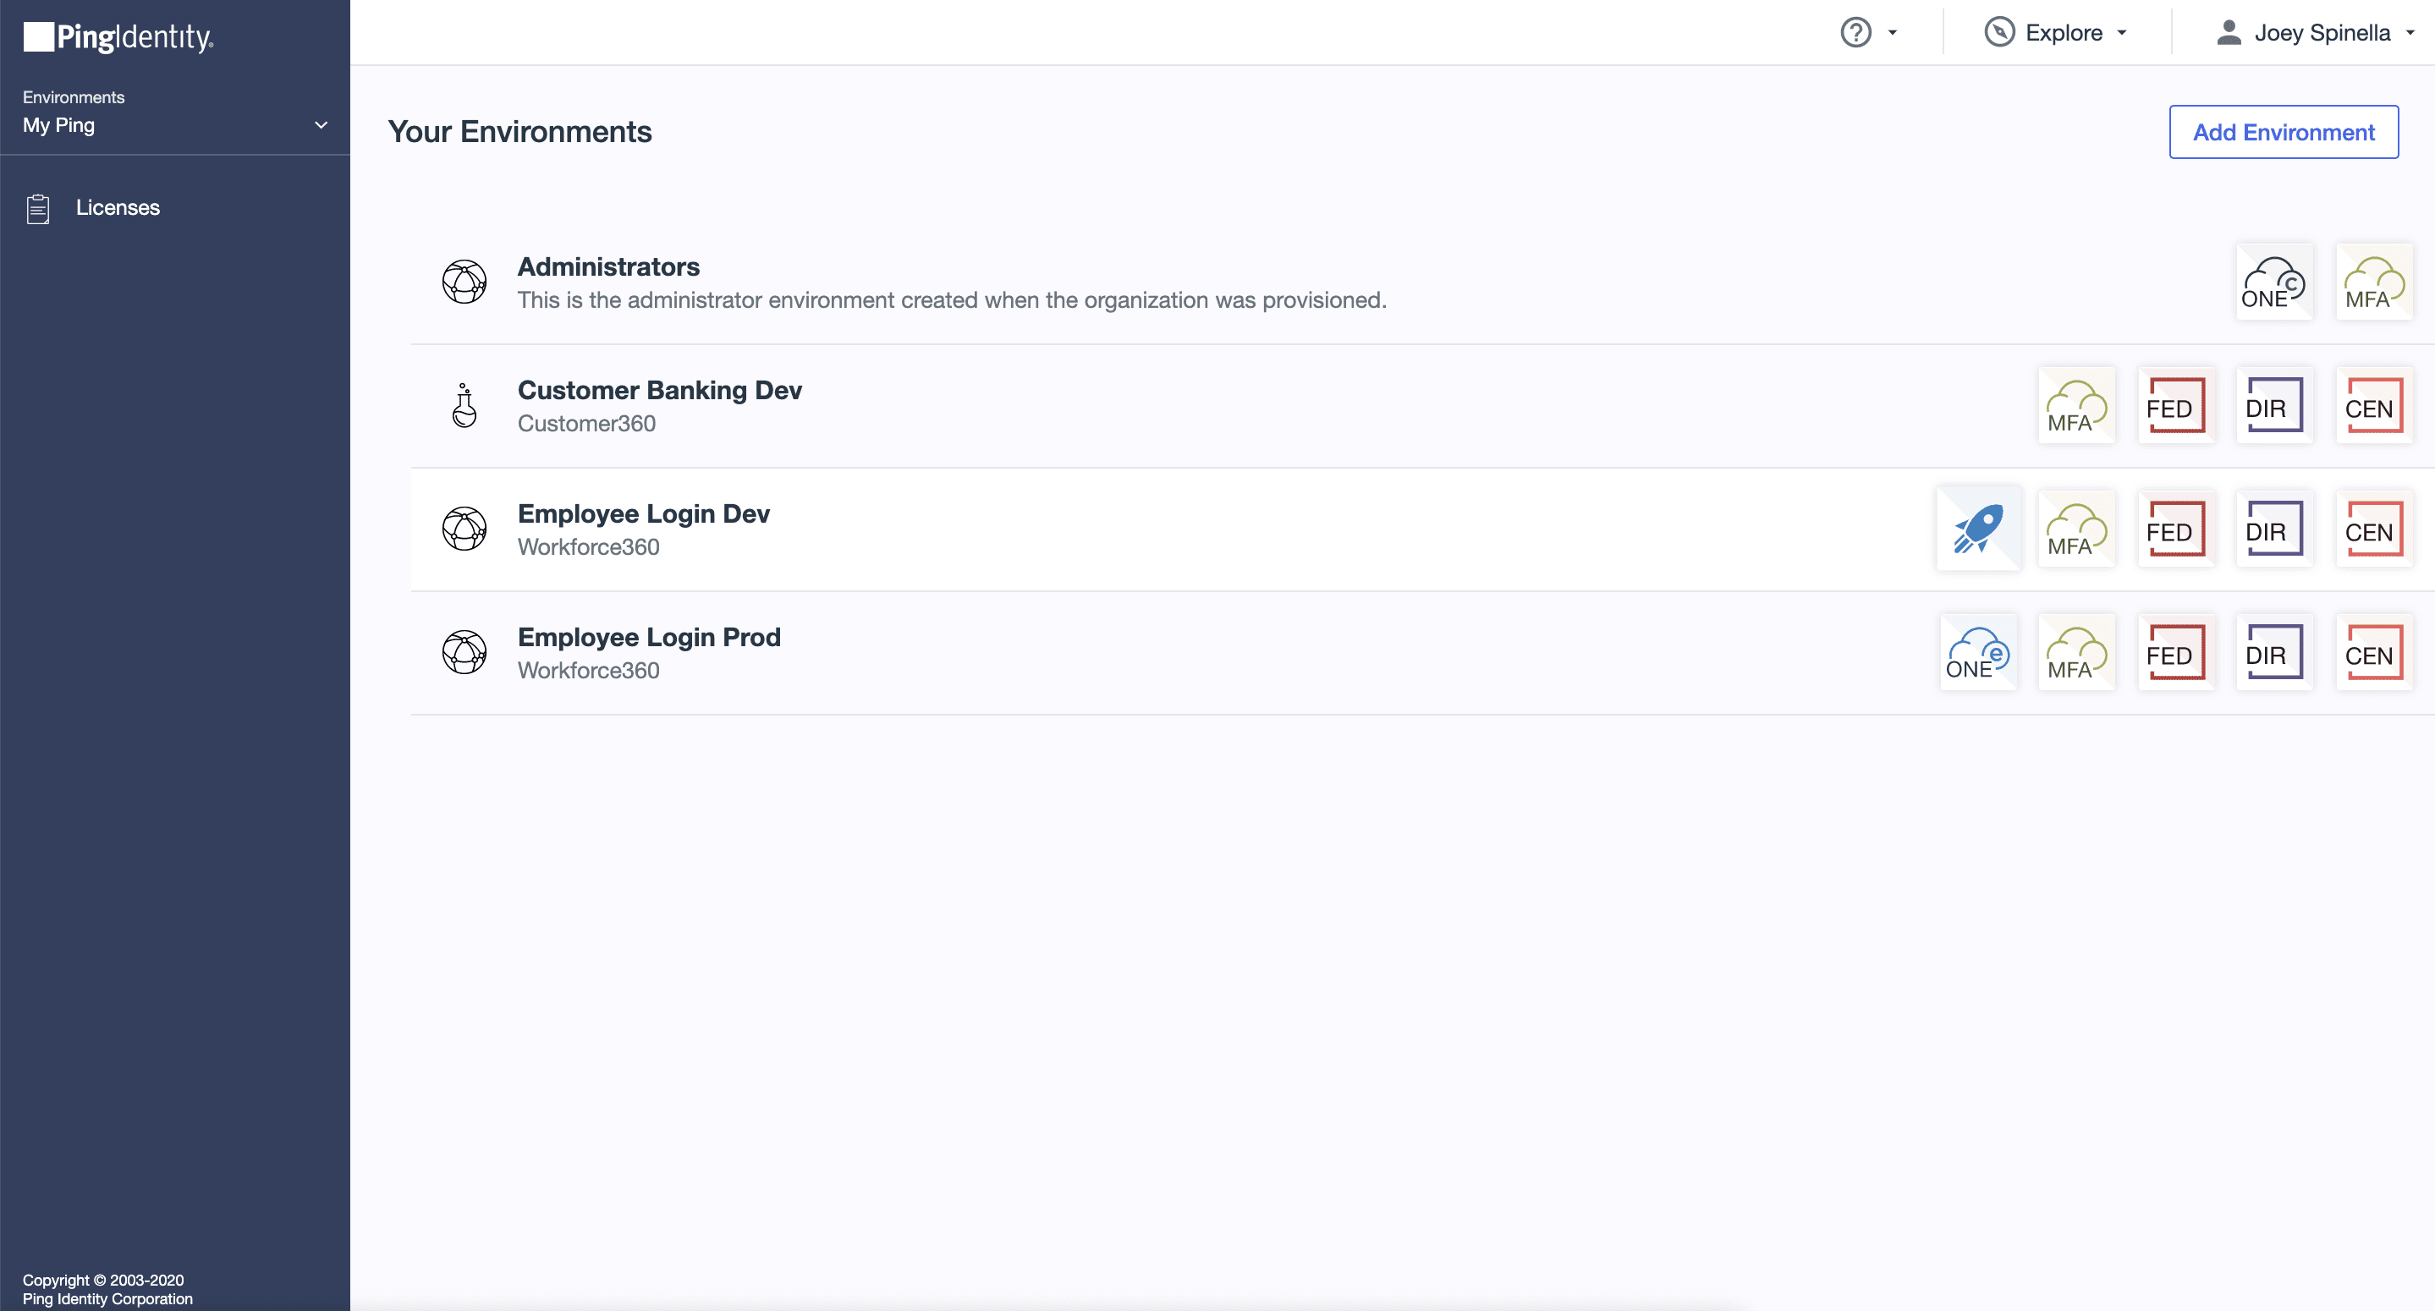Click the Employee Login Prod globe icon
This screenshot has height=1311, width=2435.
[464, 652]
